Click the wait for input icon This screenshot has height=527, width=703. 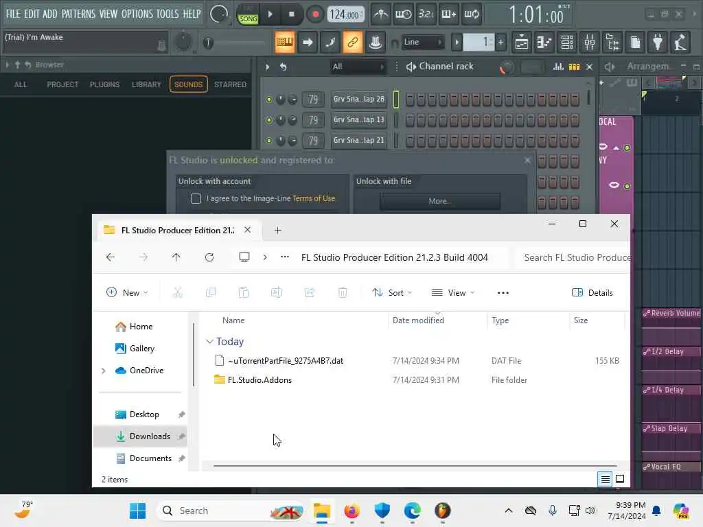click(403, 14)
